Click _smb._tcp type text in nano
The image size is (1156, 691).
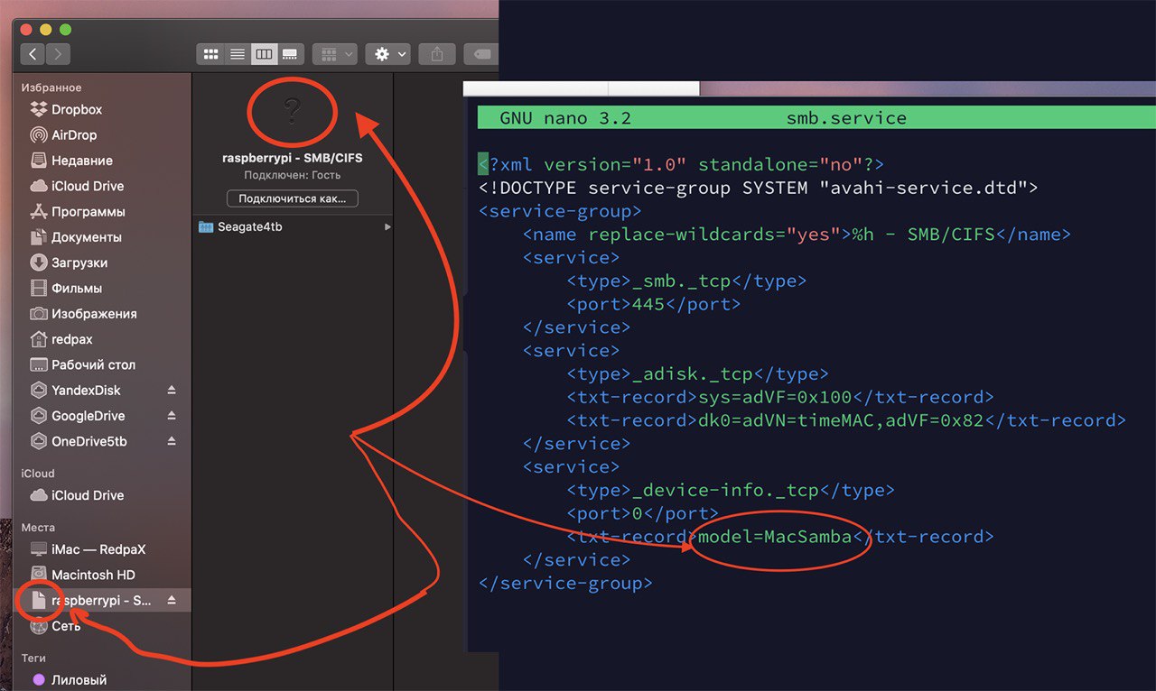[x=682, y=281]
